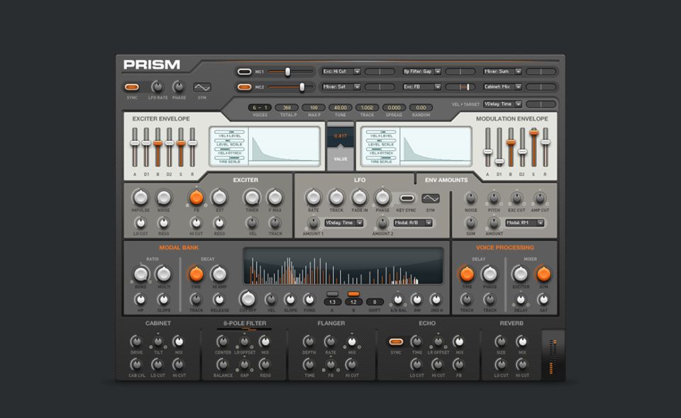Image resolution: width=681 pixels, height=418 pixels.
Task: Enable the Echo SYNC switch
Action: (x=396, y=341)
